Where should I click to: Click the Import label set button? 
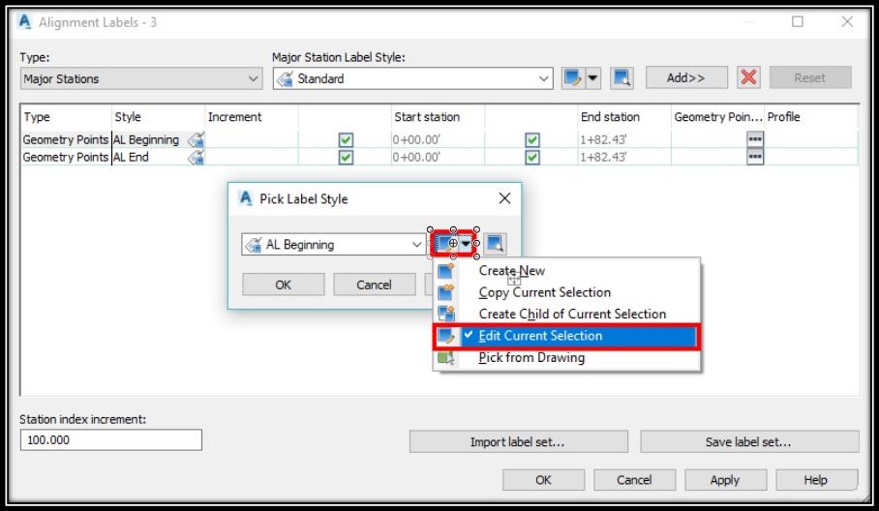coord(519,442)
